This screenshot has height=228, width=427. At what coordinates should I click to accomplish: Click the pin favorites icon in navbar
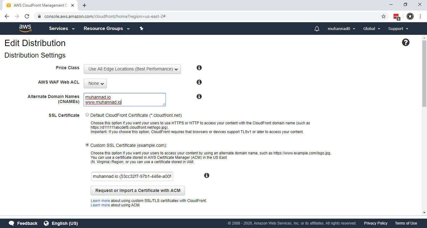pos(141,28)
